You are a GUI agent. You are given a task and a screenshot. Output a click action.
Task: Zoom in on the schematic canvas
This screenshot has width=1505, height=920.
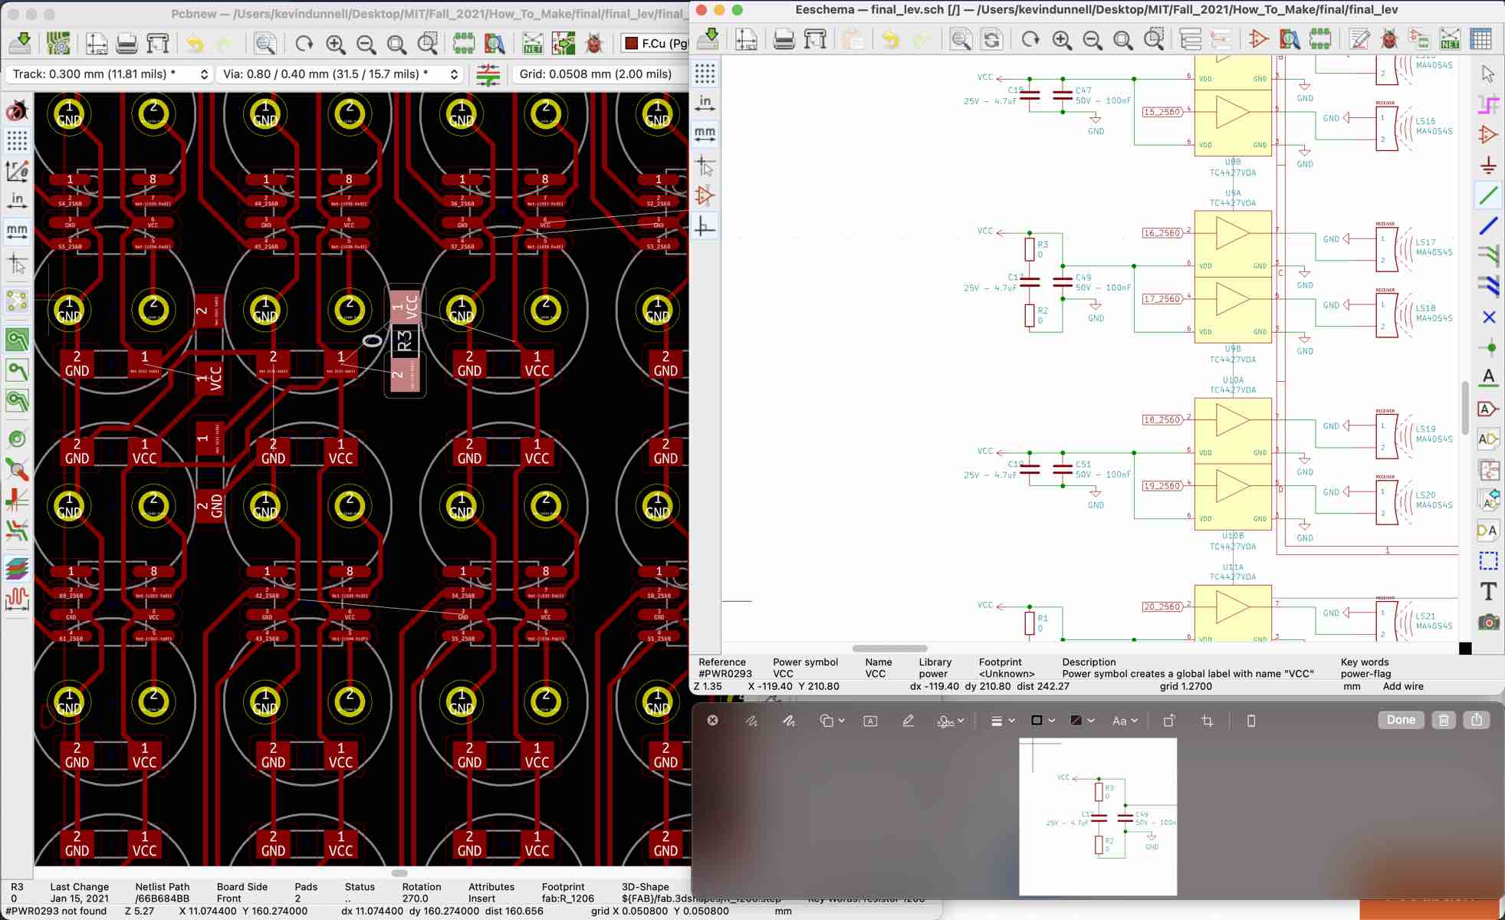coord(1062,38)
